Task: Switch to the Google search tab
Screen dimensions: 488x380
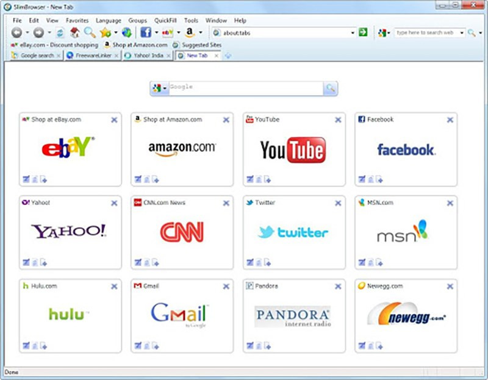Action: coord(37,56)
